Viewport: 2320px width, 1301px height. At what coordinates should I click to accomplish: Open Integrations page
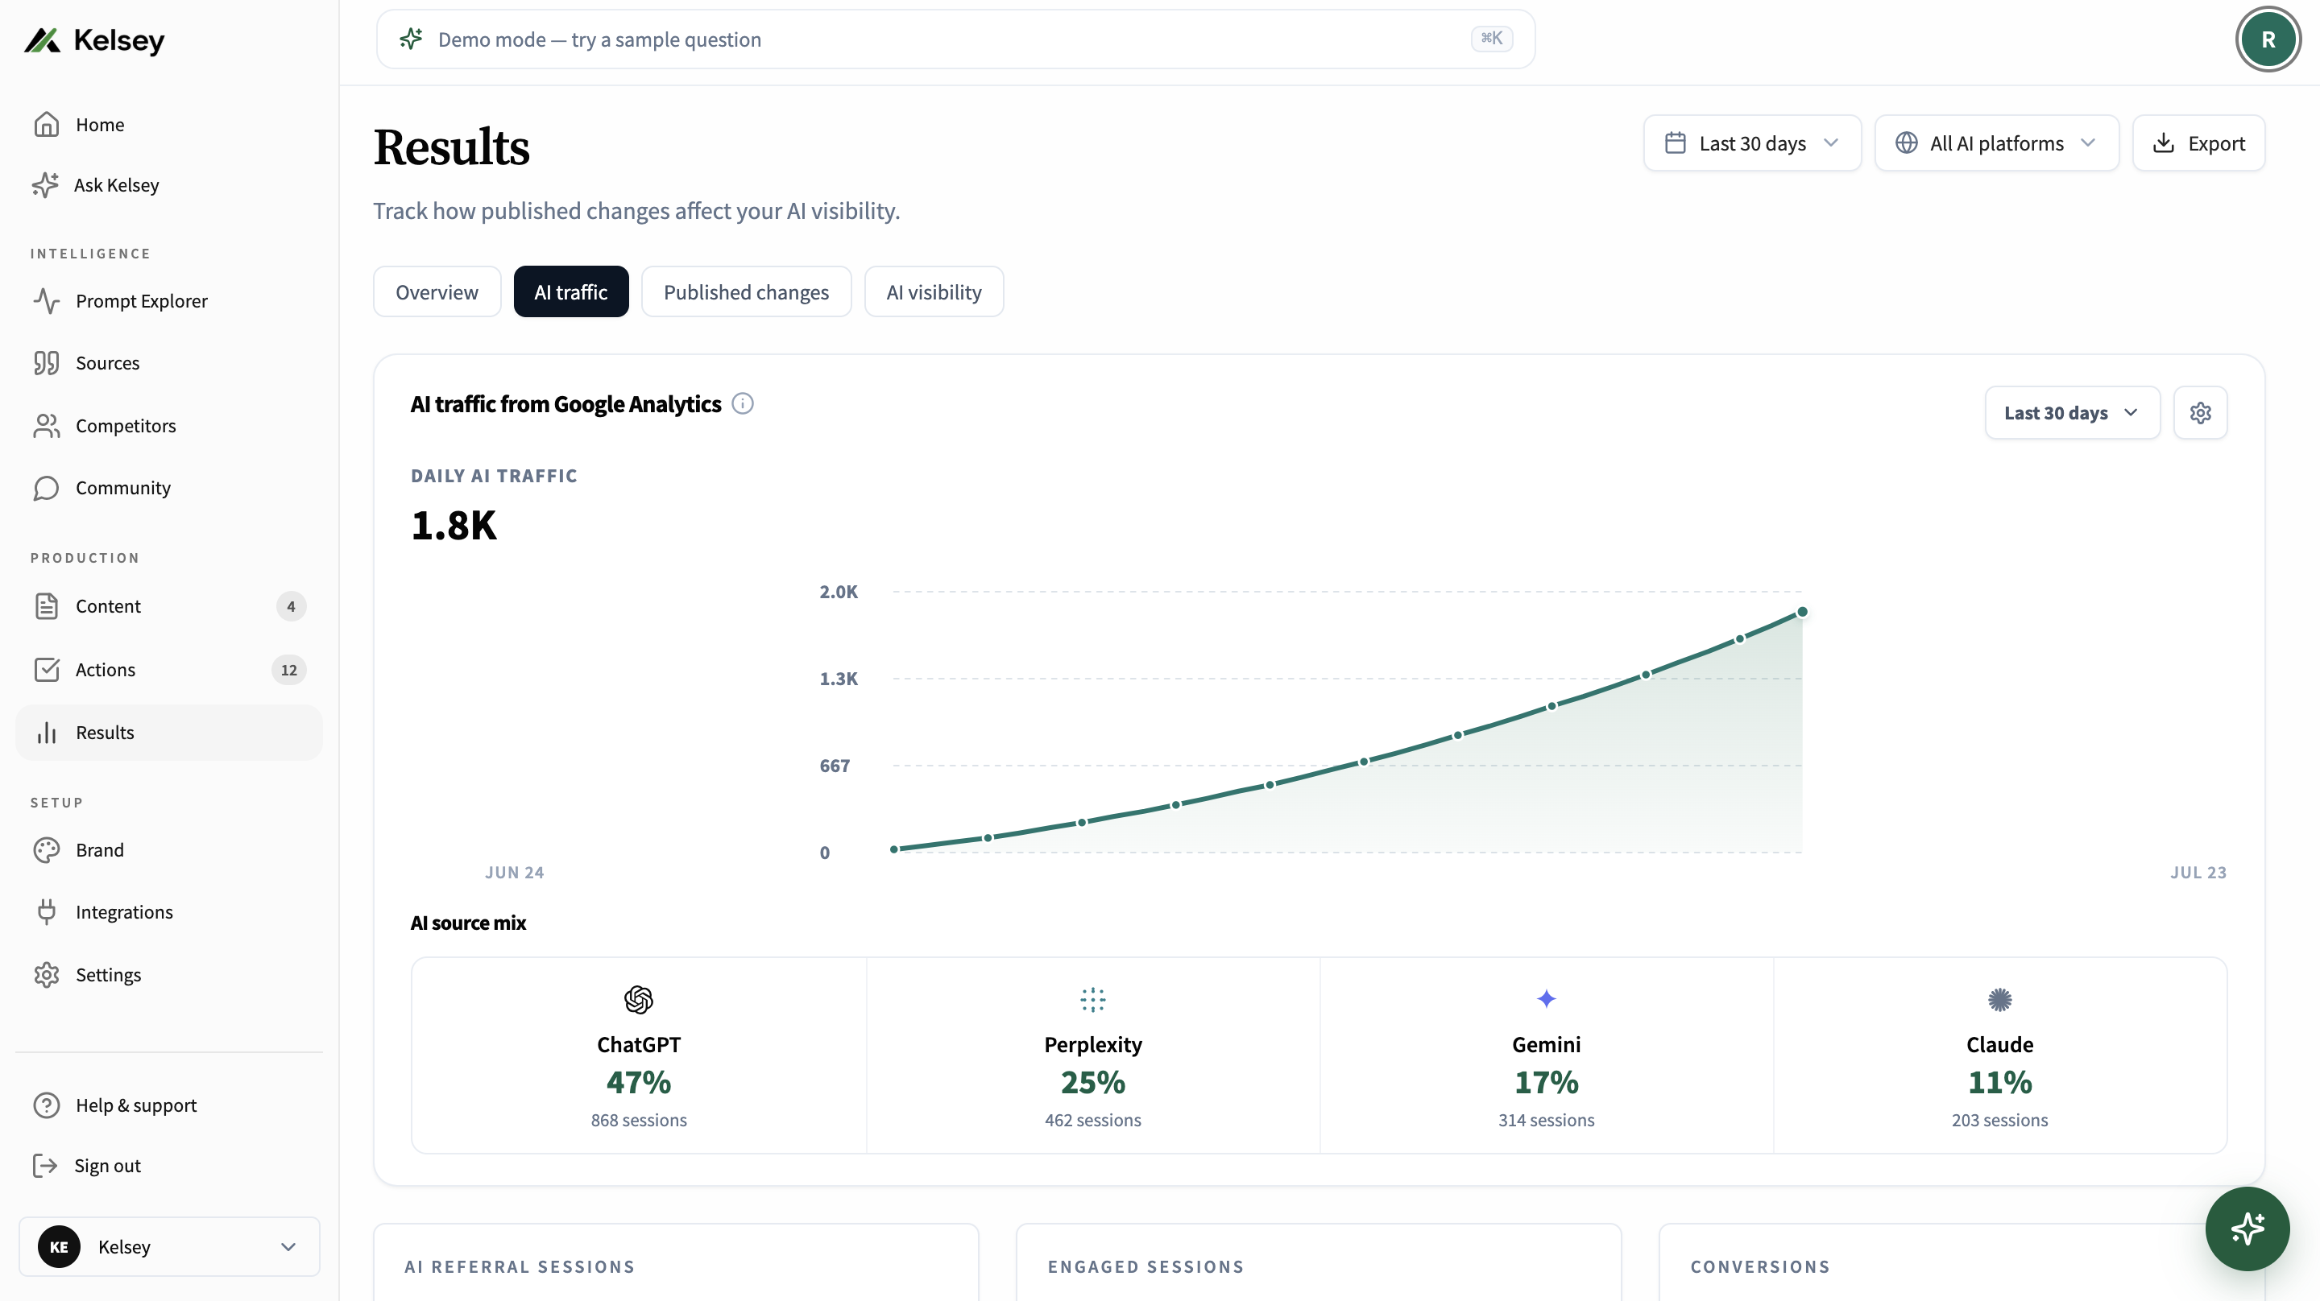click(x=169, y=912)
